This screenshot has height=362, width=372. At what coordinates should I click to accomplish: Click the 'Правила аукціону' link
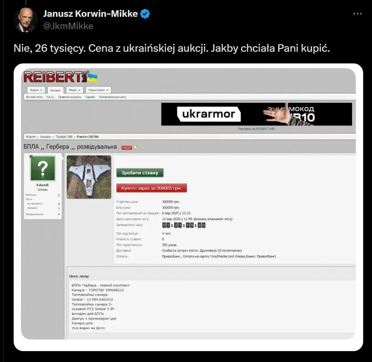click(x=70, y=97)
